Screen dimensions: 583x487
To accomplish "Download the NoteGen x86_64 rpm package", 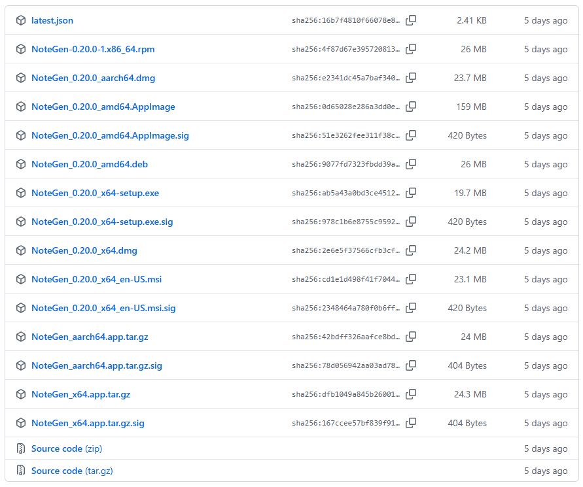I will click(93, 49).
